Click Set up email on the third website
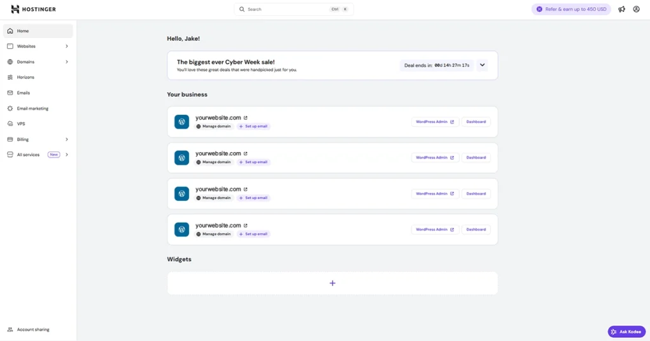 (x=253, y=198)
